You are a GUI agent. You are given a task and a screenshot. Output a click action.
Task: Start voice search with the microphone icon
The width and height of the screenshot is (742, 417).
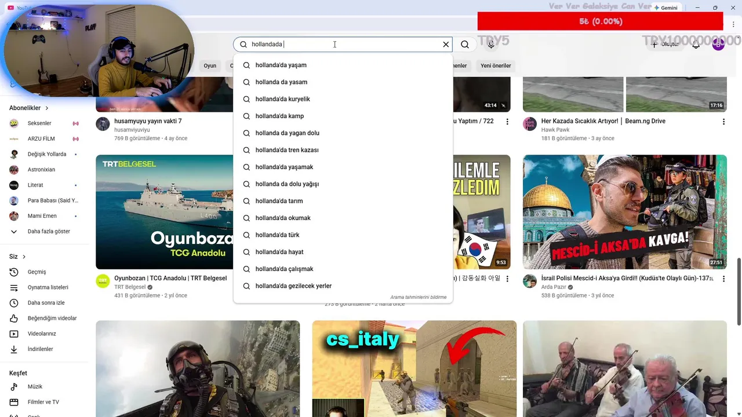pos(491,45)
